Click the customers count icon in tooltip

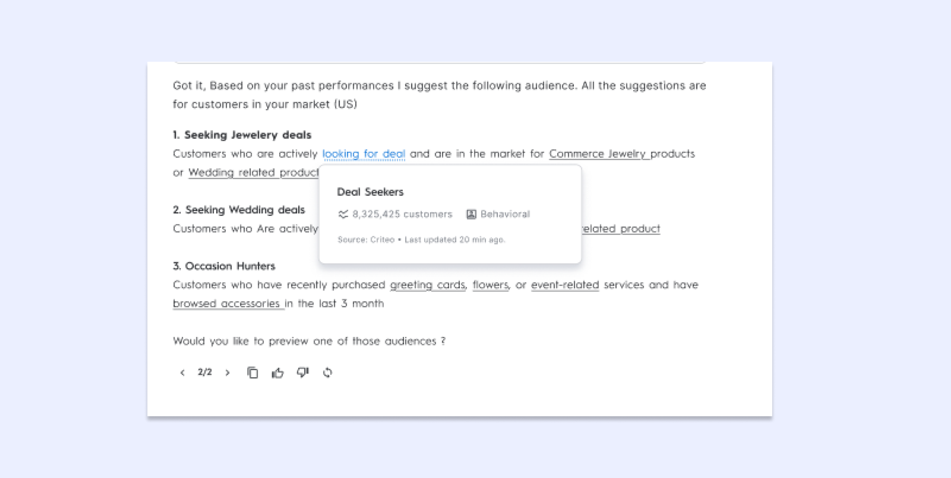(343, 214)
